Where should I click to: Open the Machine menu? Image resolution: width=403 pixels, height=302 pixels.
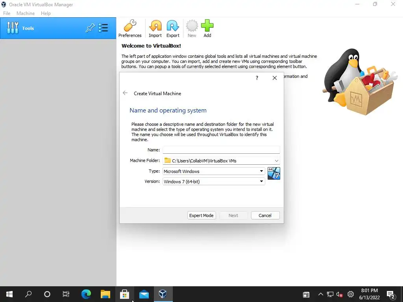[x=26, y=13]
